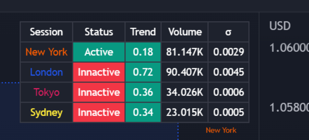Select the New York session cell in table
The height and width of the screenshot is (140, 309).
click(46, 52)
